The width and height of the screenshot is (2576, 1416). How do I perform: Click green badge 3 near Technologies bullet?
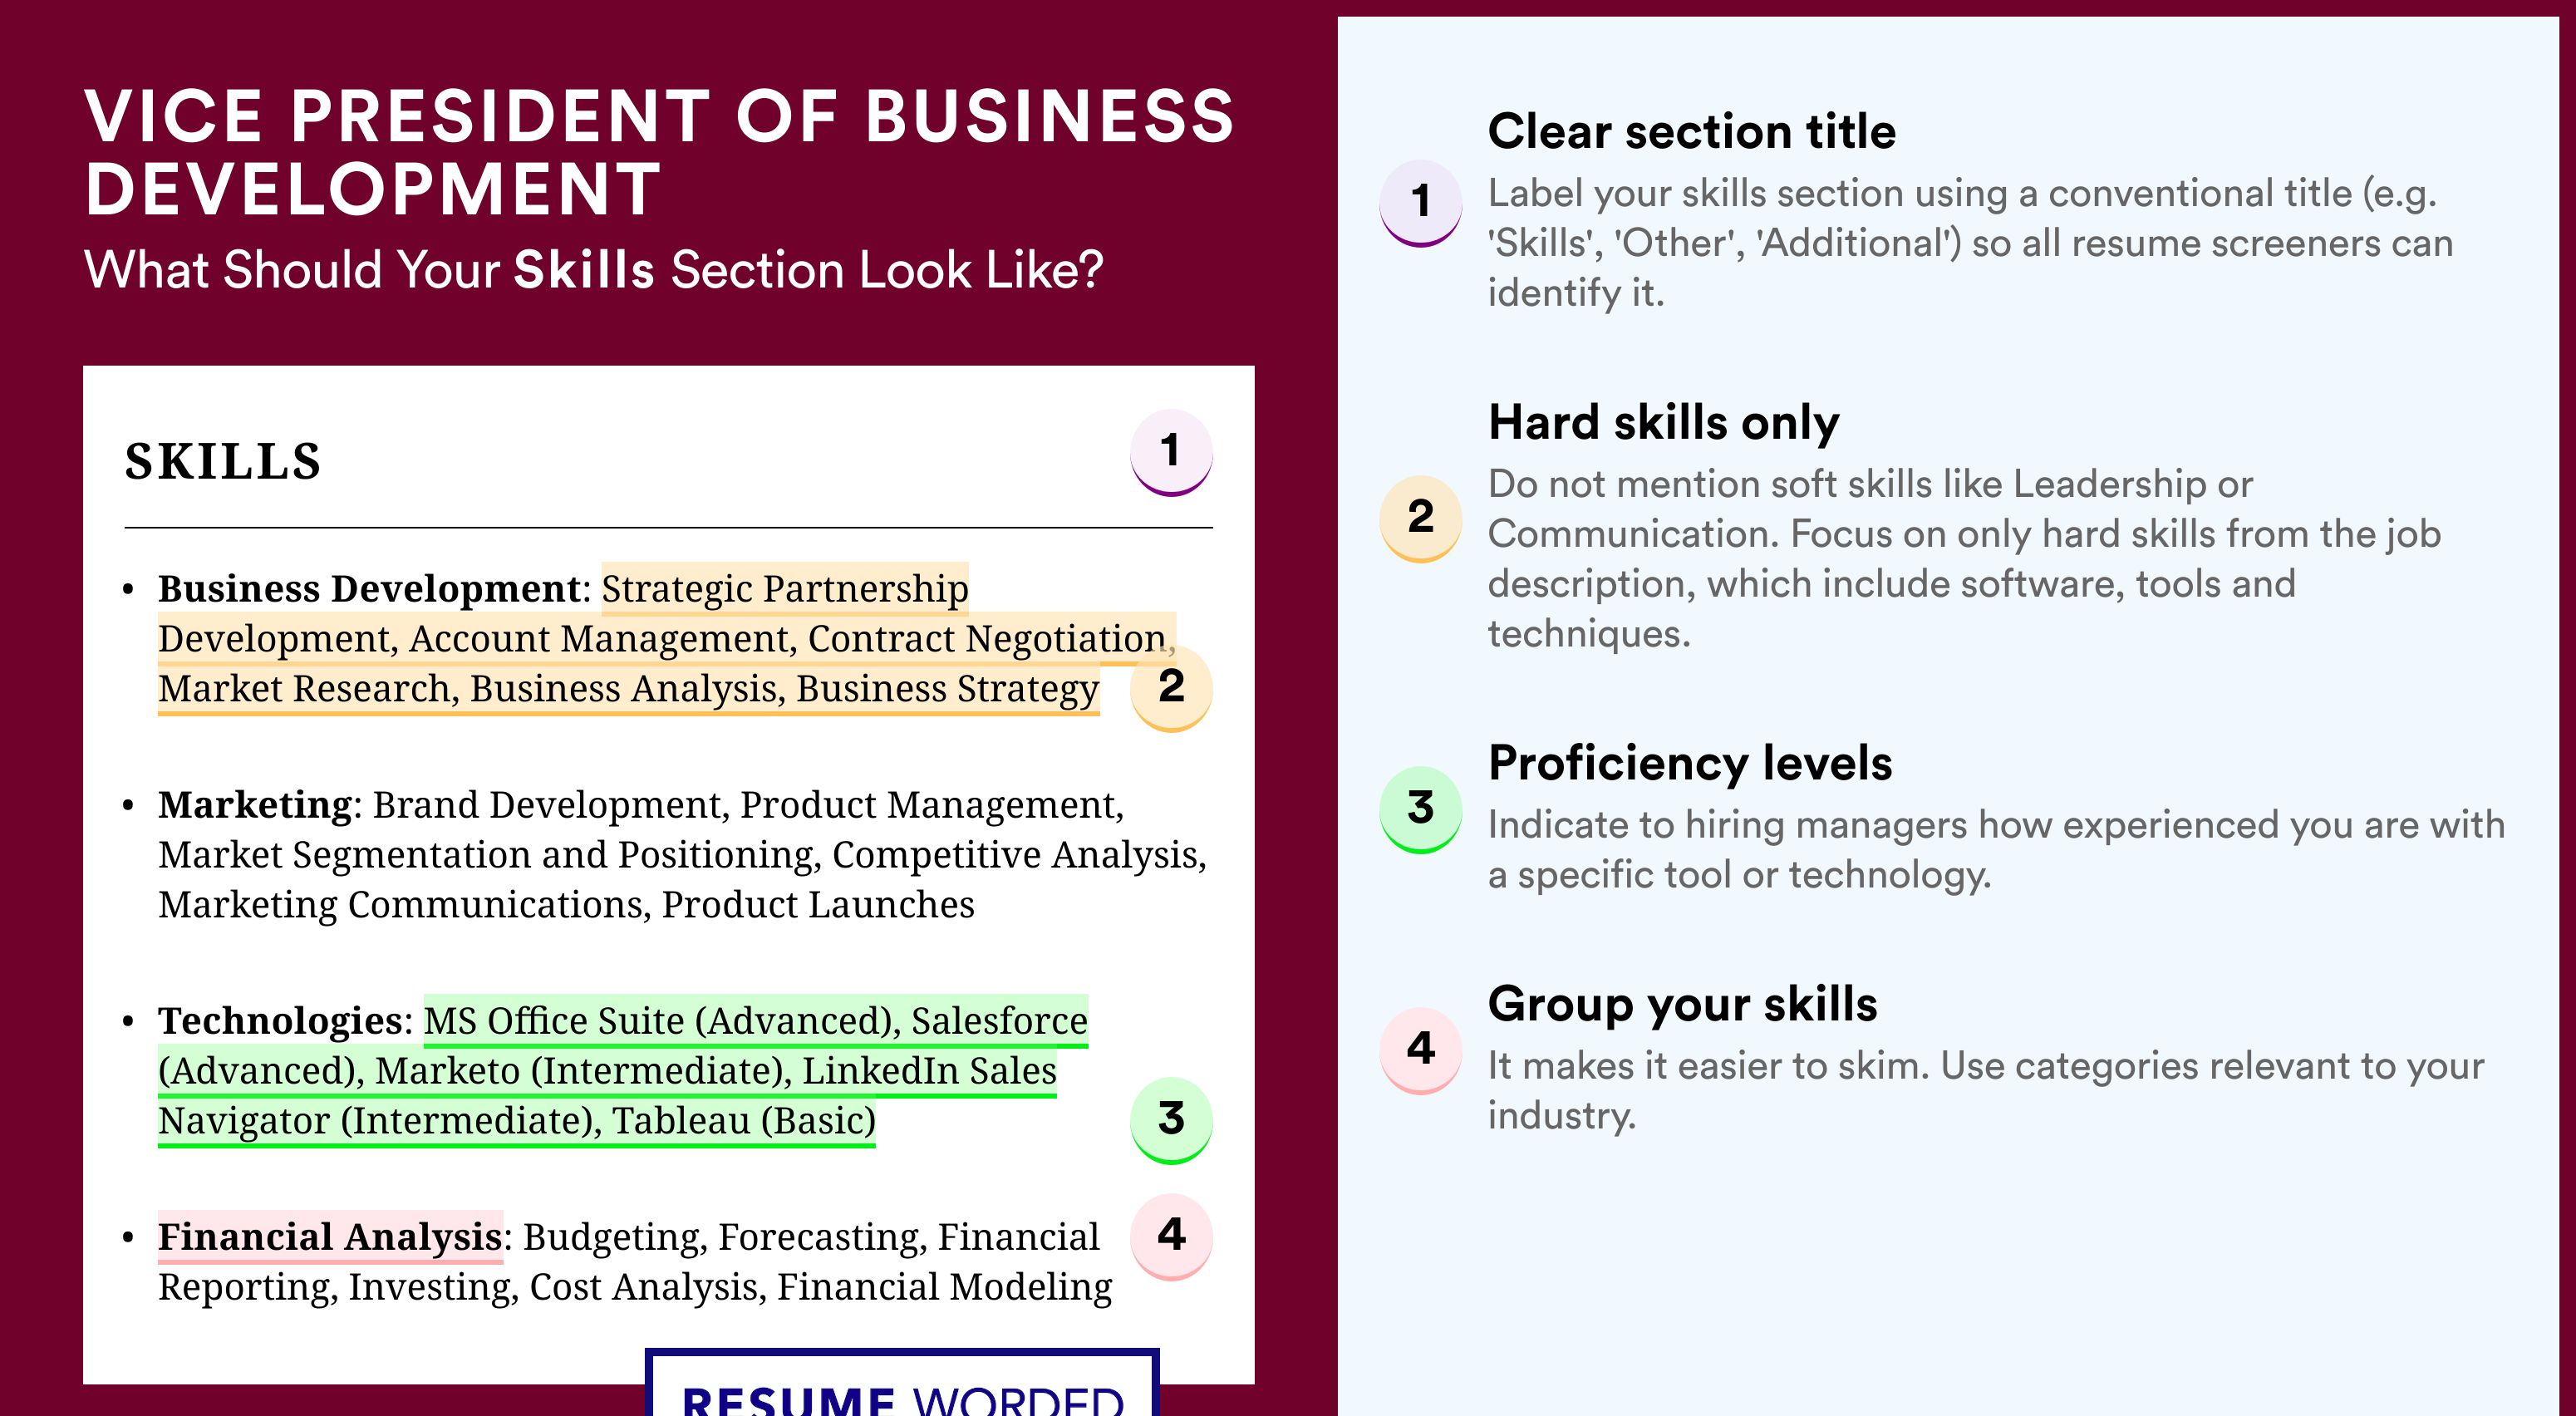tap(1171, 1120)
